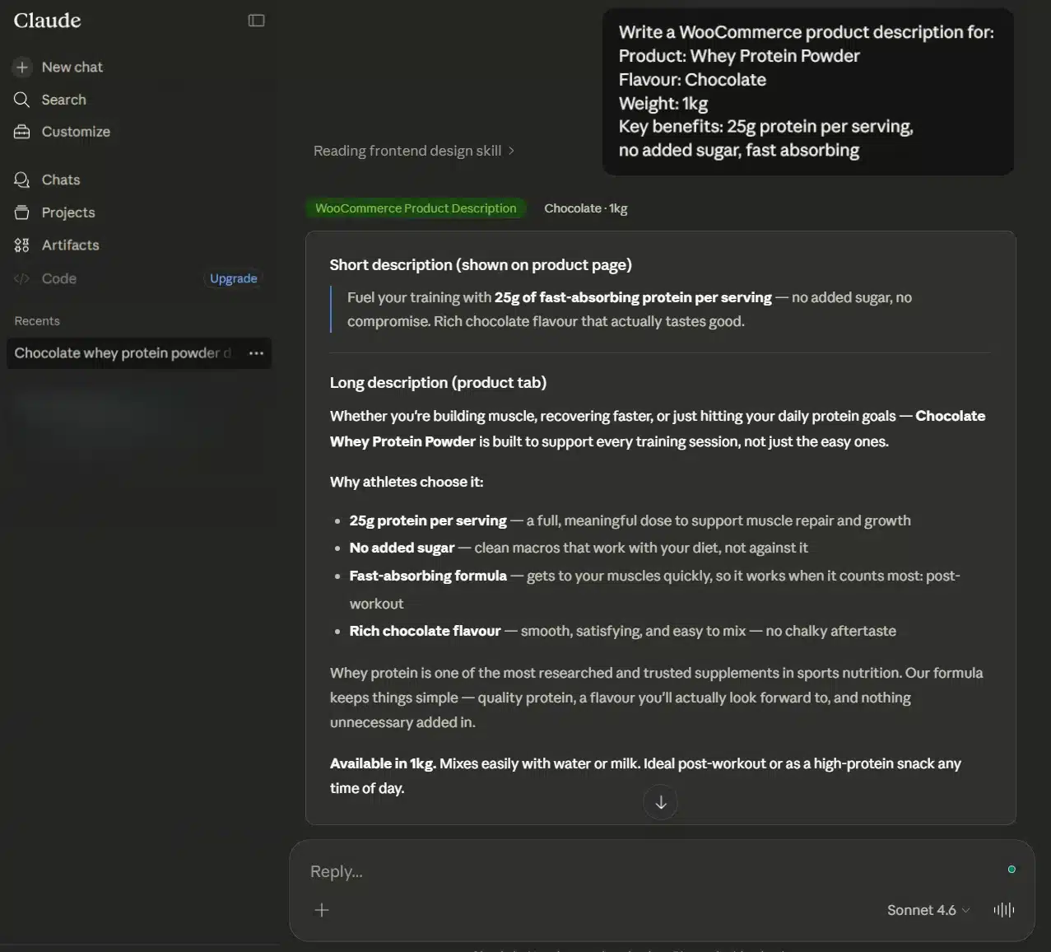Viewport: 1051px width, 952px height.
Task: Click the green status indicator near the reply box
Action: click(1011, 869)
